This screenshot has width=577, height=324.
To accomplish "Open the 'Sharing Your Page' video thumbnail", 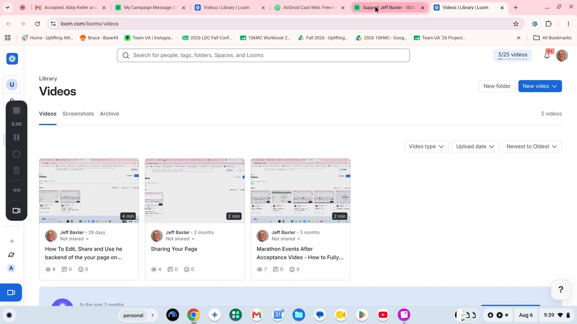I will tap(195, 191).
